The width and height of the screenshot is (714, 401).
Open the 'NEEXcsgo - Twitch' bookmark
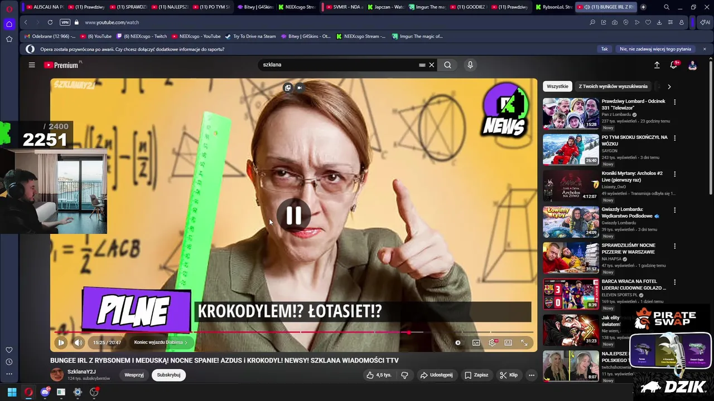[142, 36]
